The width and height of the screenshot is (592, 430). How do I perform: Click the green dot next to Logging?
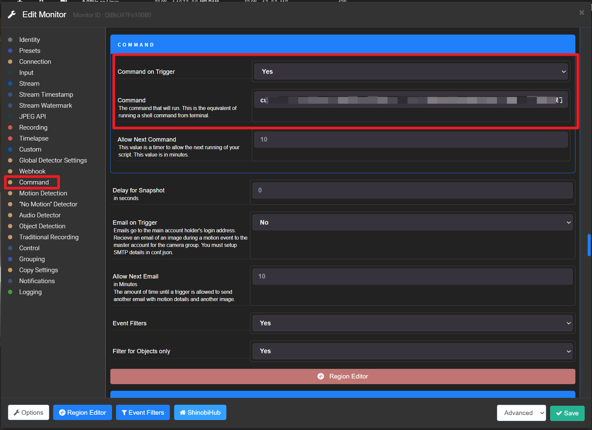[x=10, y=292]
